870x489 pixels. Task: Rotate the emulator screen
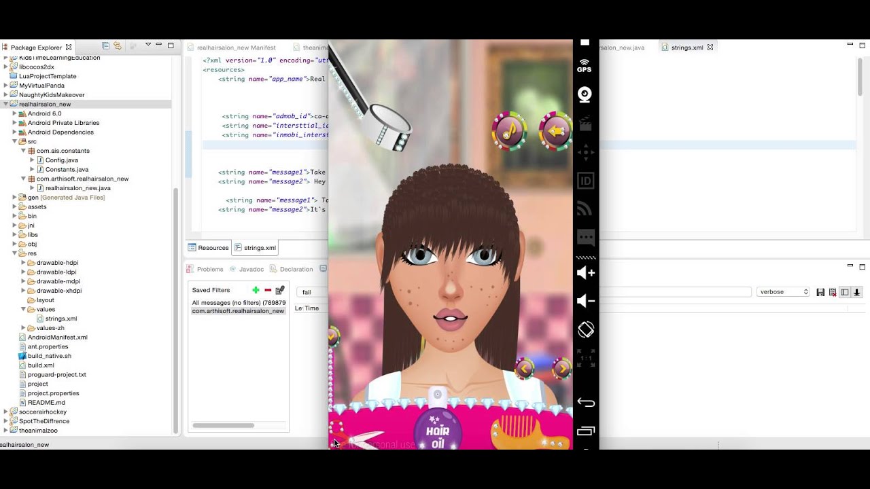[585, 329]
